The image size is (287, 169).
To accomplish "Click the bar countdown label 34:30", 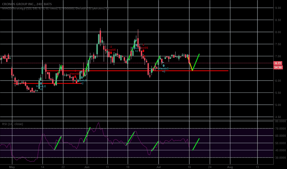I will tap(278, 67).
